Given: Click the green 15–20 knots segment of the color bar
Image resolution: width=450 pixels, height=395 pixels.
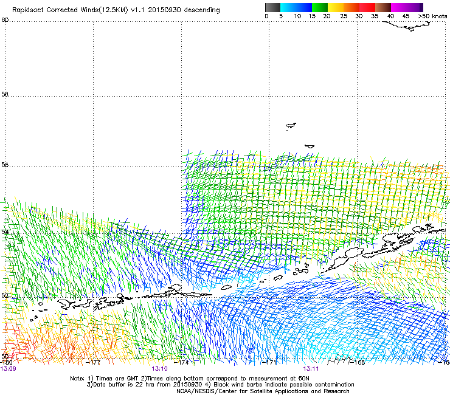Looking at the screenshot, I should pyautogui.click(x=320, y=7).
